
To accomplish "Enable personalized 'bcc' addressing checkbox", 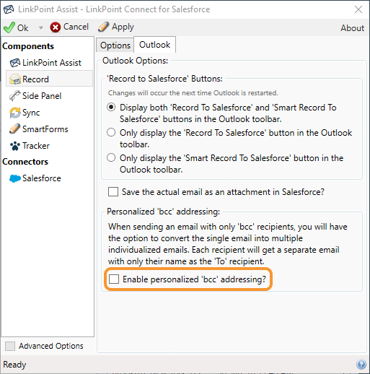I will point(114,279).
